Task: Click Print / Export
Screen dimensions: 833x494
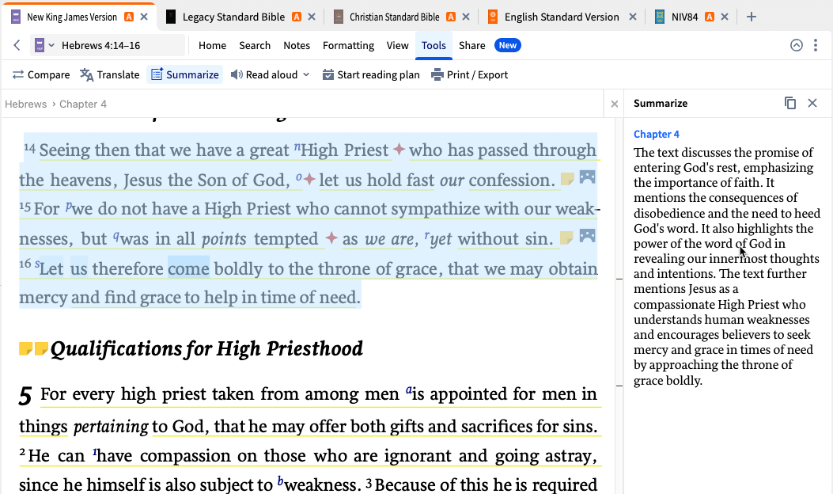Action: coord(470,75)
